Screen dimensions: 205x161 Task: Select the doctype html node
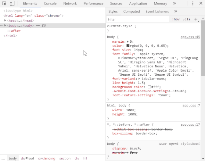18,11
